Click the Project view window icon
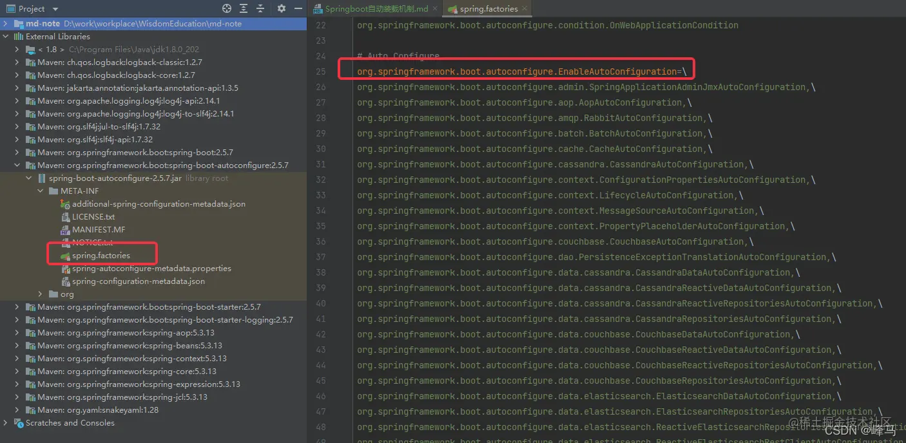This screenshot has height=443, width=906. [x=10, y=8]
